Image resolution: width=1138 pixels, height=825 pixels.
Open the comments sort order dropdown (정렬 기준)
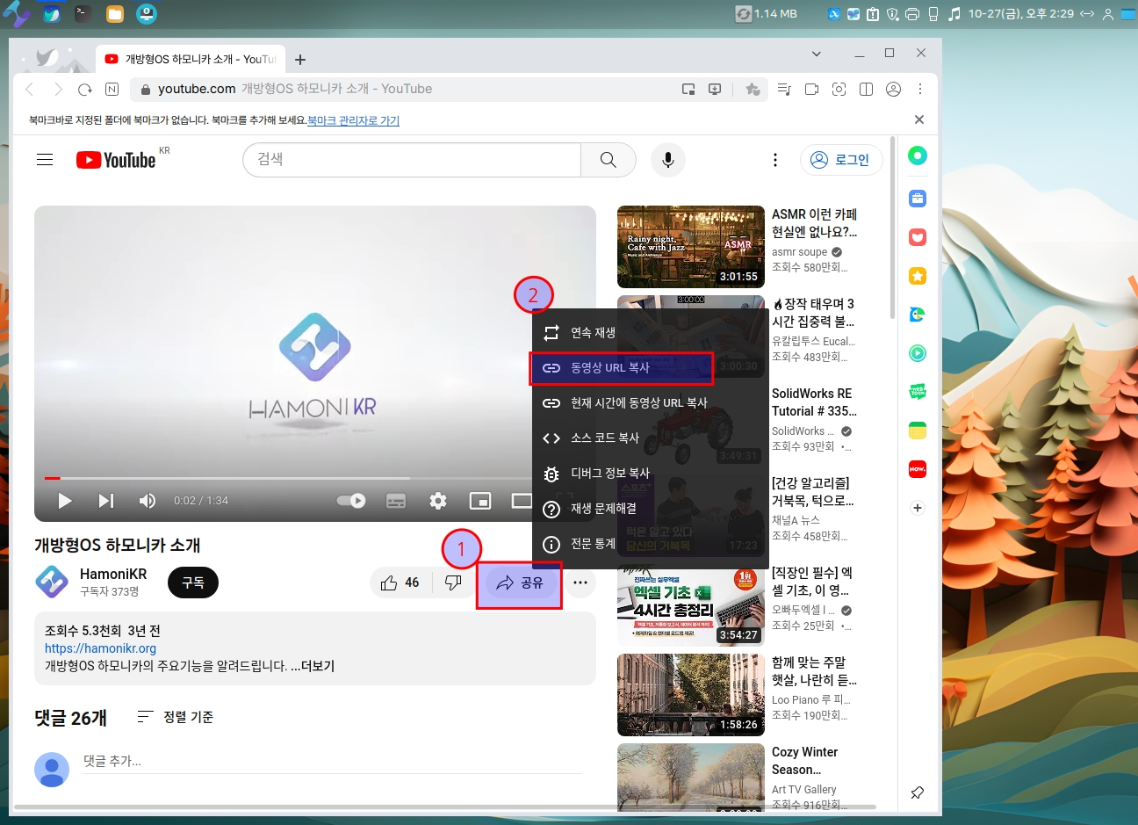(176, 717)
